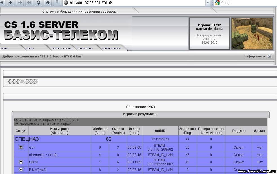Screen dimensions: 277x174
Task: Click the 'Добро пожаловать на CS 1.6 Server BTCOM Rus' heading
Action: [43, 57]
